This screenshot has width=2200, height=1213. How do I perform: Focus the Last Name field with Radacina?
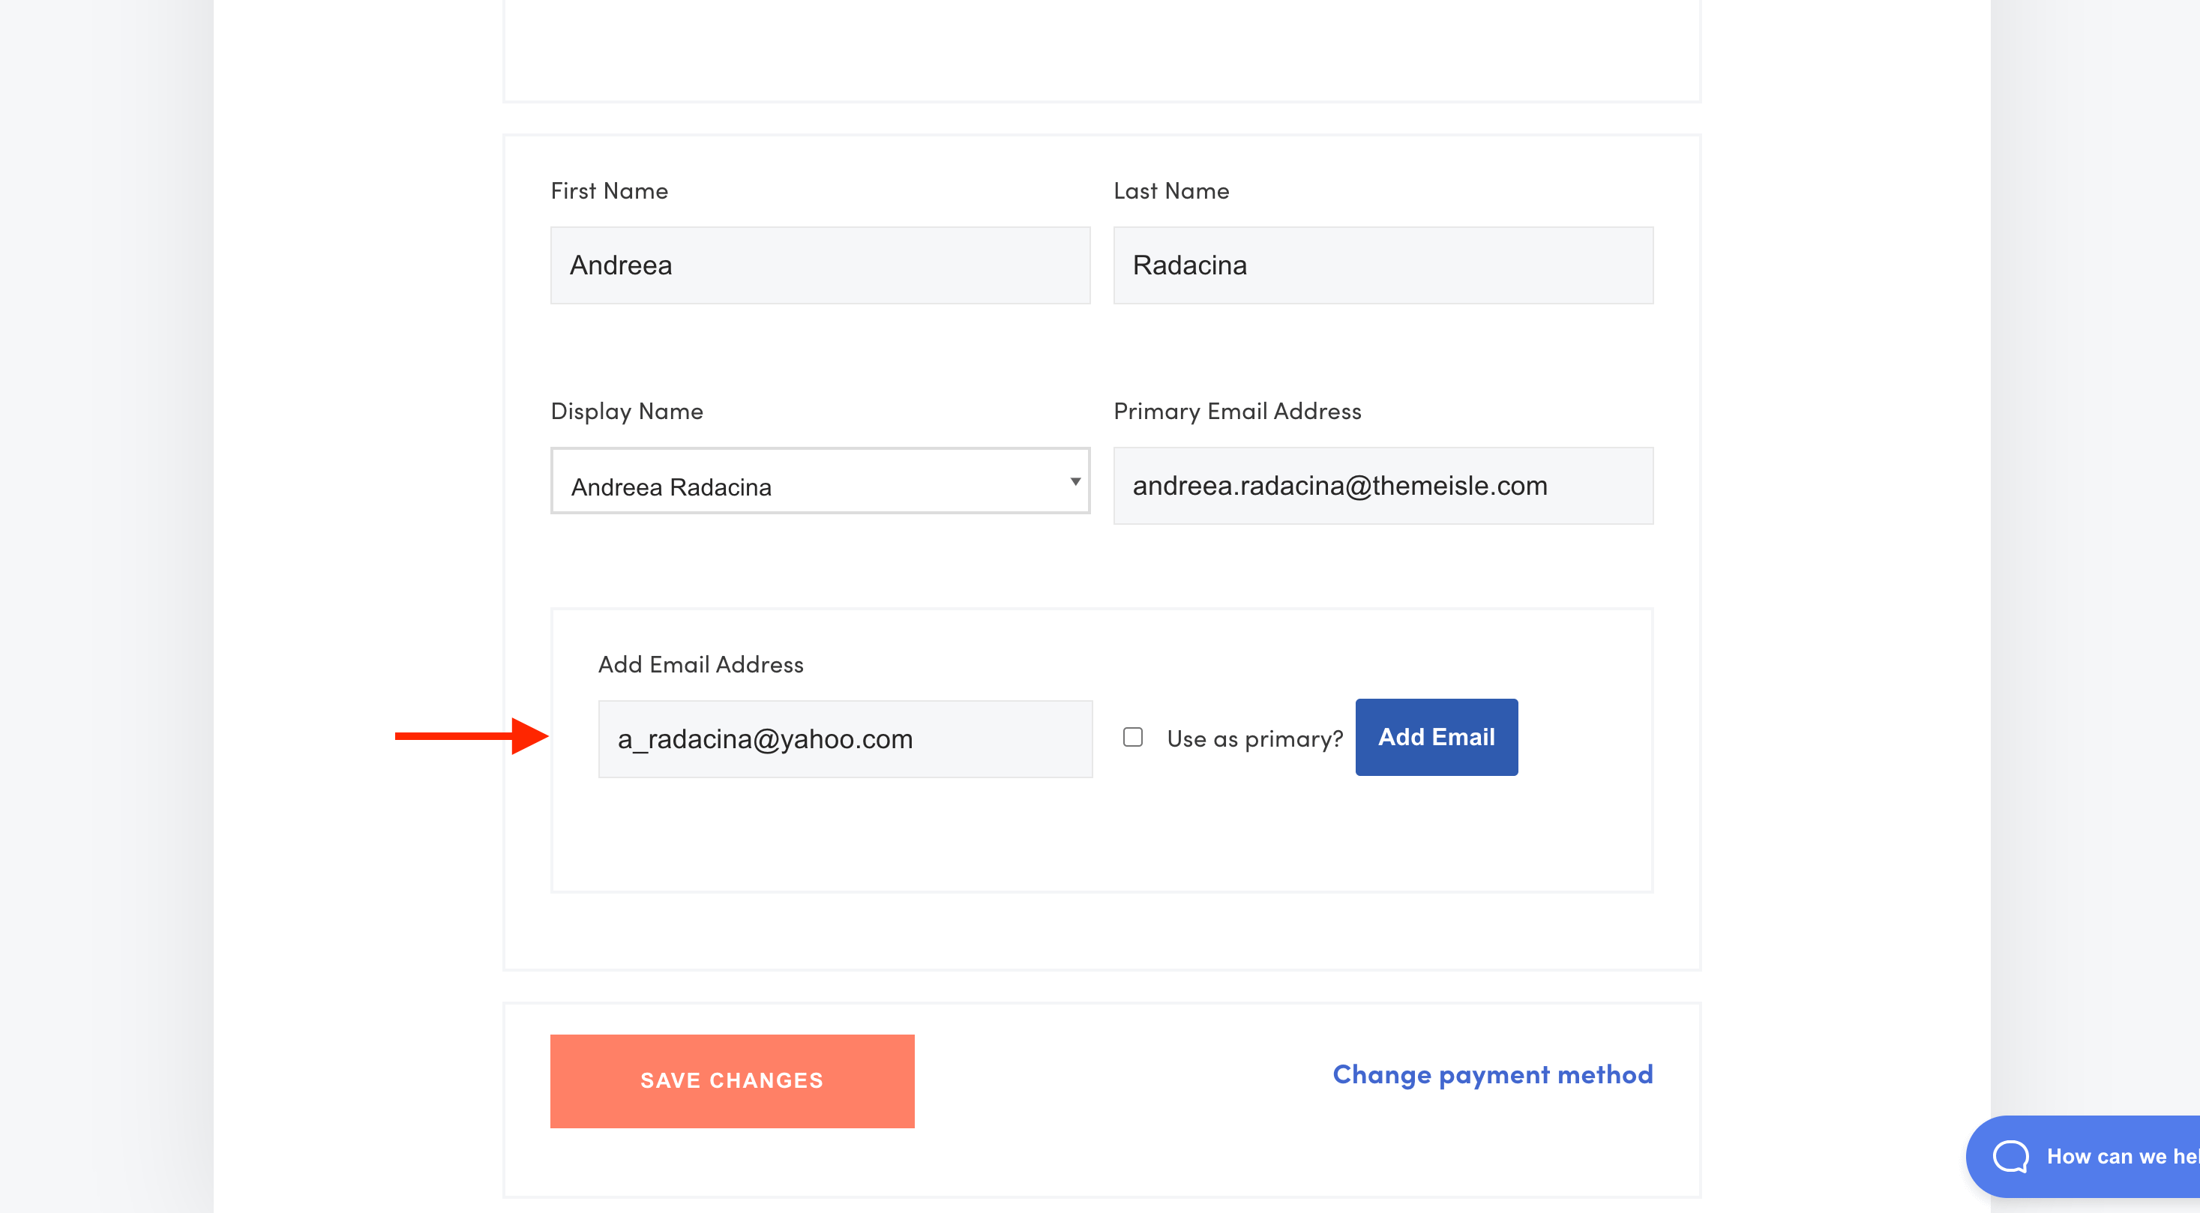[x=1383, y=265]
